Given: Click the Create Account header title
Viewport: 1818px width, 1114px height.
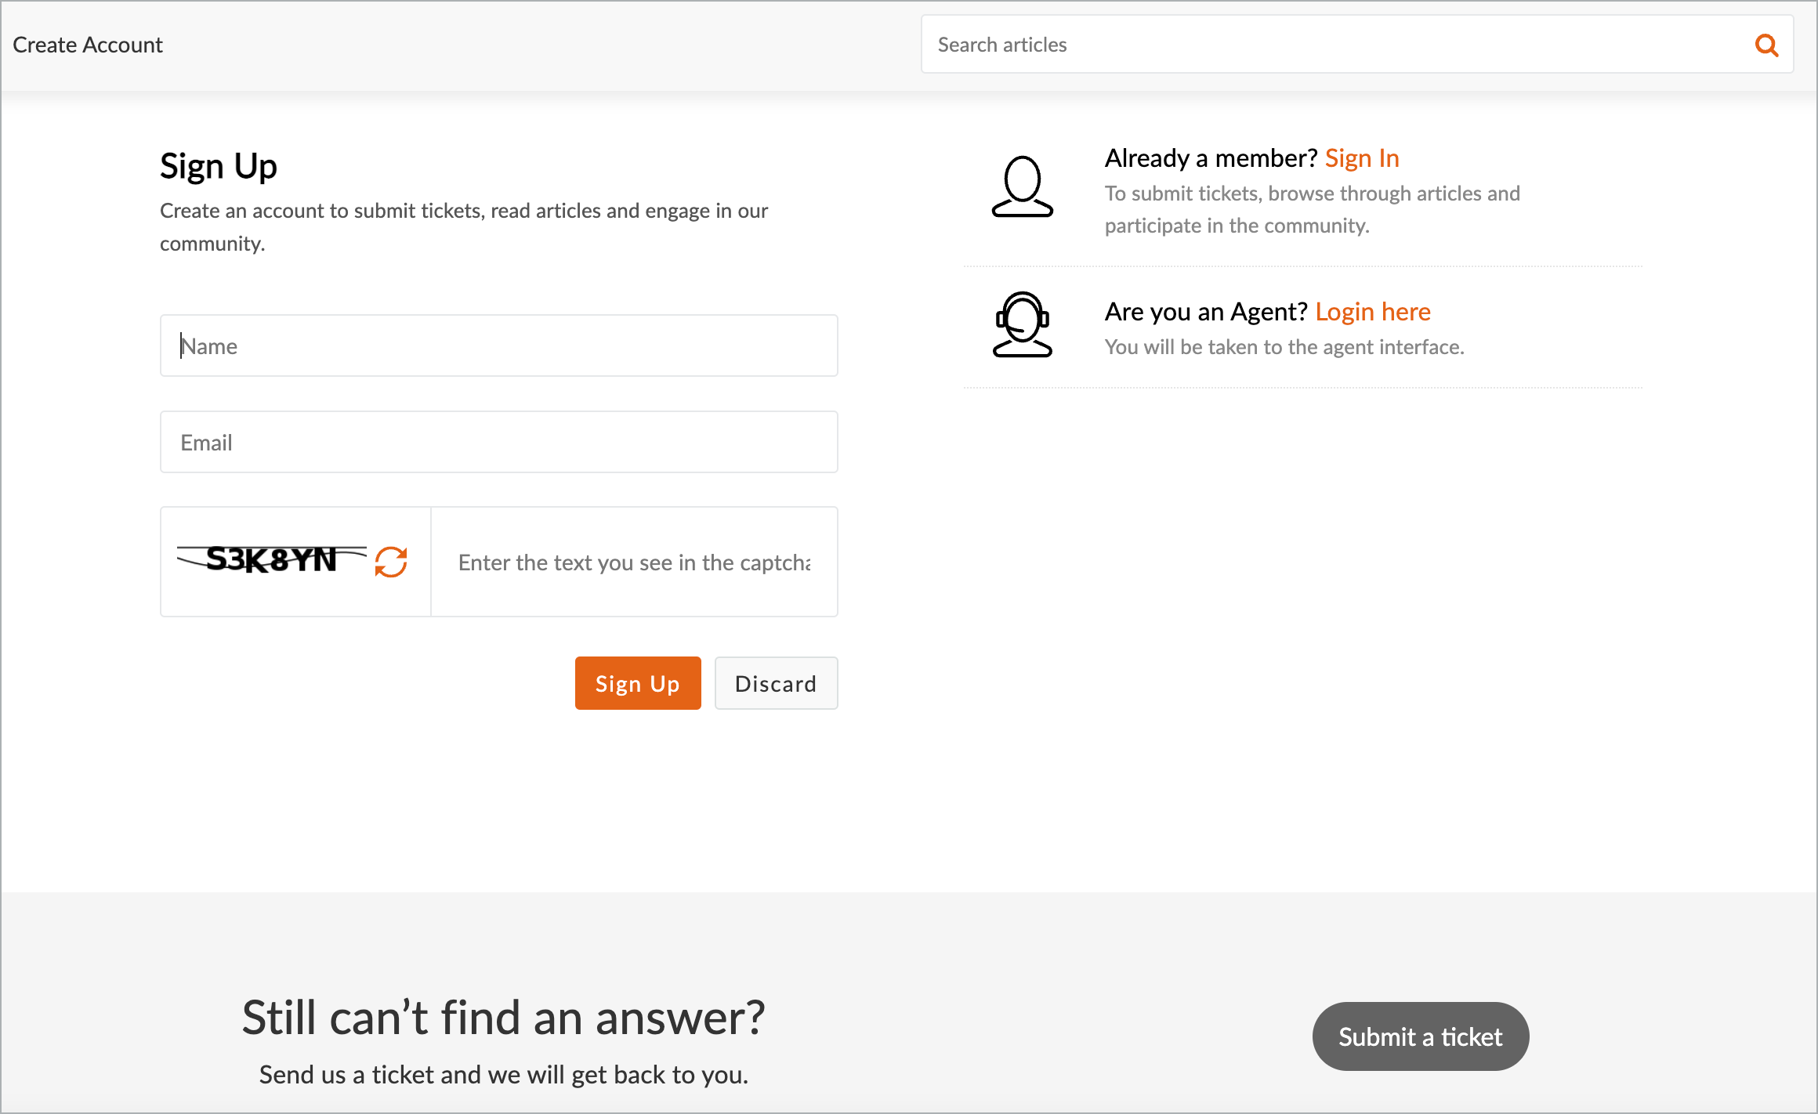Looking at the screenshot, I should [88, 45].
